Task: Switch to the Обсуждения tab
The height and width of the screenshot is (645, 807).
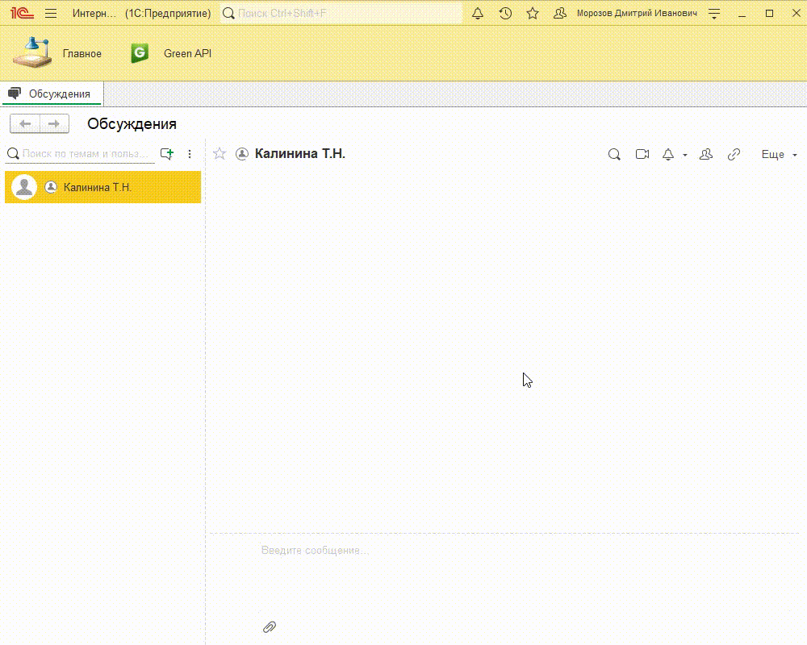Action: click(52, 94)
